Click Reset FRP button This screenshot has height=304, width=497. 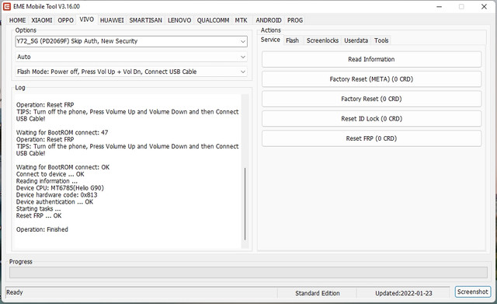click(x=371, y=138)
